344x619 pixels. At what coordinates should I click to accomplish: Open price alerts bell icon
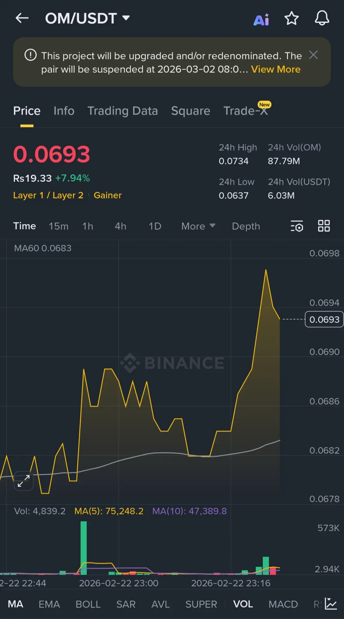[x=322, y=18]
